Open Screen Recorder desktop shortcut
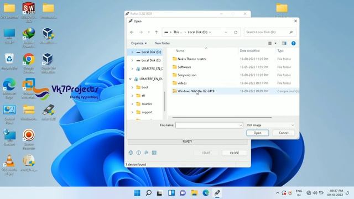 click(x=29, y=139)
